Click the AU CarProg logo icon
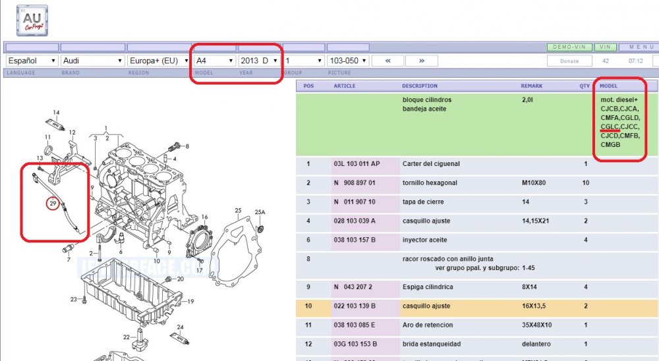The image size is (659, 361). [x=32, y=20]
